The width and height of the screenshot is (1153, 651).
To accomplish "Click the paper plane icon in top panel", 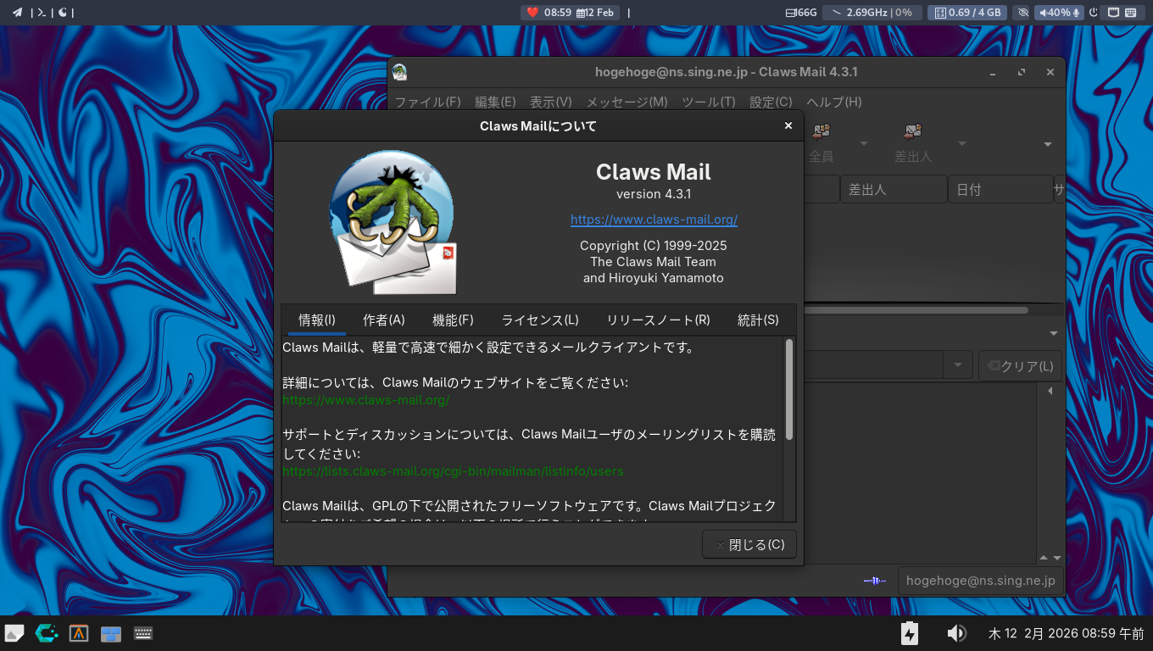I will pos(17,13).
